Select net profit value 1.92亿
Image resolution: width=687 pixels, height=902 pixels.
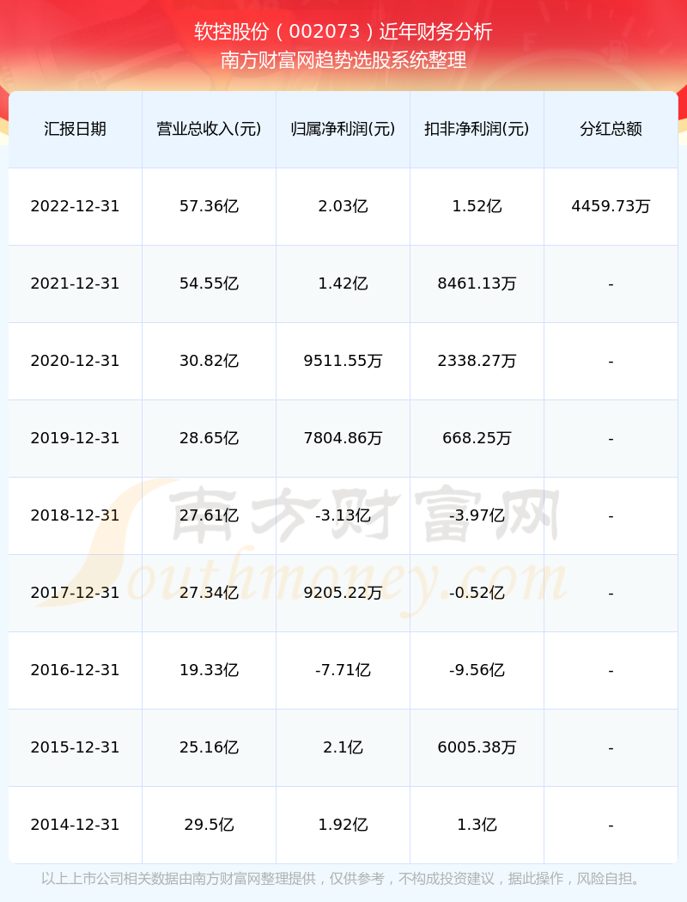[343, 825]
